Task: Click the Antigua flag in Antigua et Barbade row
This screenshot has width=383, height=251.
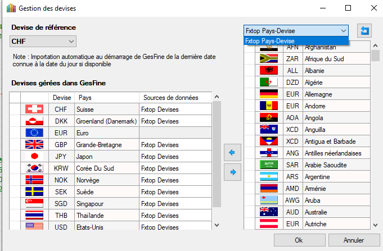Action: (269, 141)
